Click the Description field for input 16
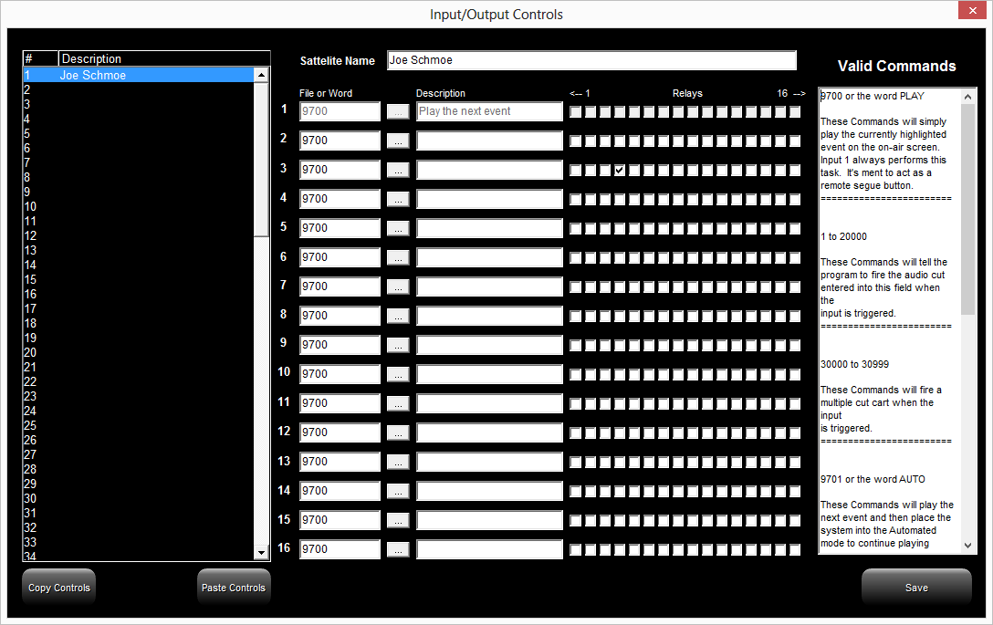The image size is (993, 625). click(x=489, y=549)
